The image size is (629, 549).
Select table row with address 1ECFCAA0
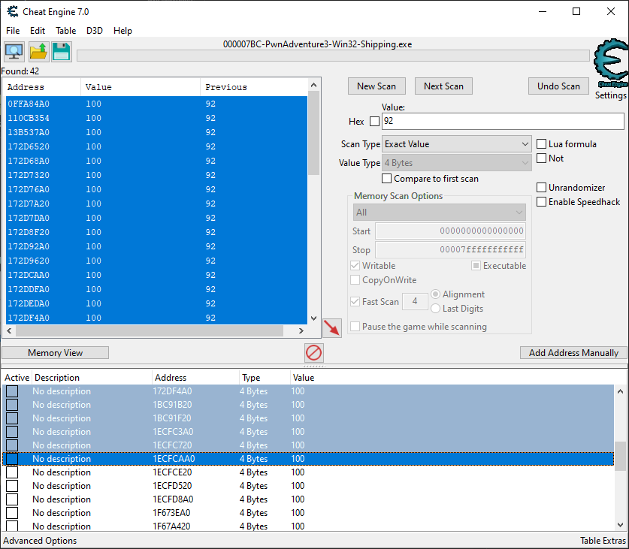point(308,459)
